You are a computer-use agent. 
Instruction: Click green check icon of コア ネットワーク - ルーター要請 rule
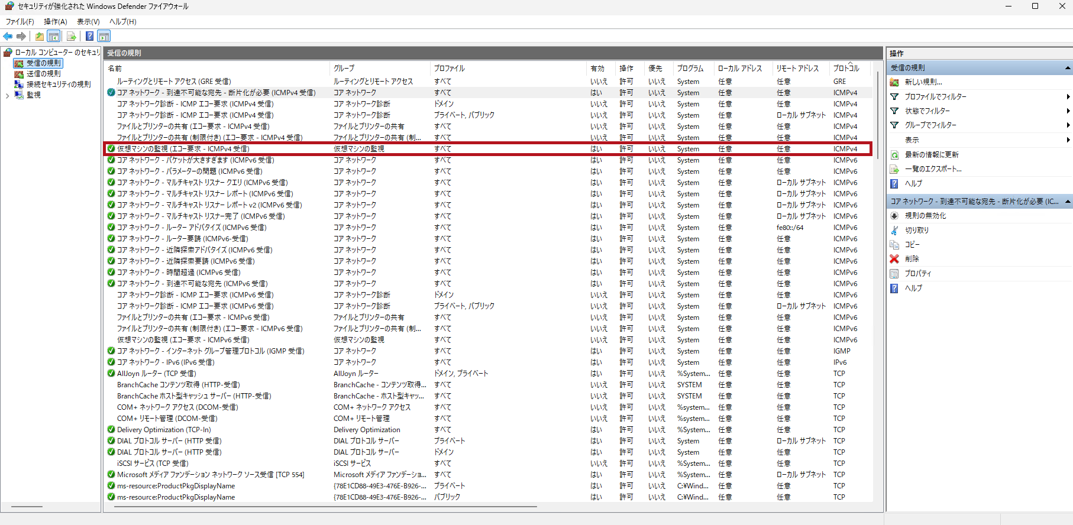pos(111,239)
